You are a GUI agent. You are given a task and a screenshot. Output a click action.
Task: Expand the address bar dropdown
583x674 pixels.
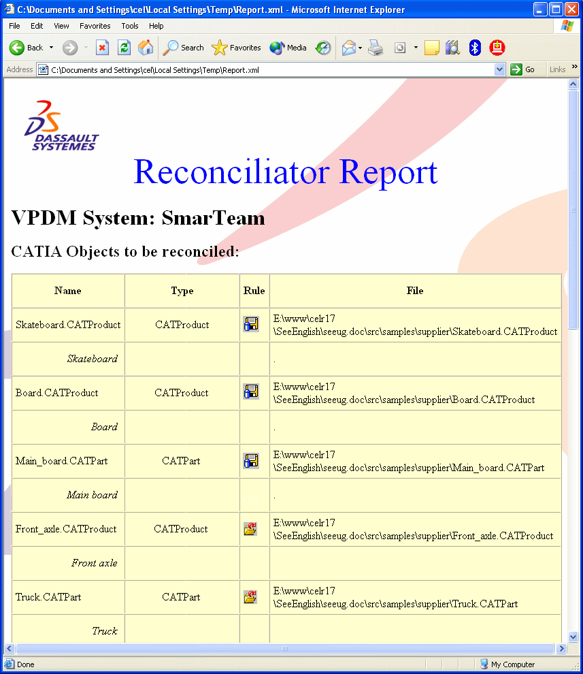499,69
